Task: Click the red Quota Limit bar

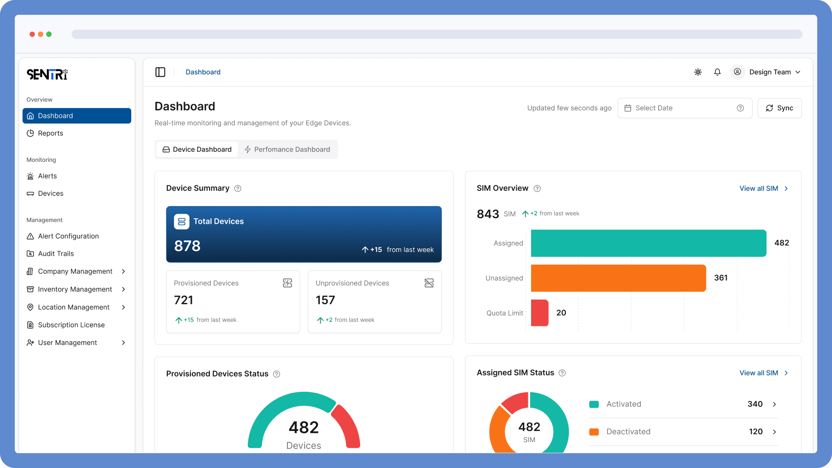Action: 539,313
